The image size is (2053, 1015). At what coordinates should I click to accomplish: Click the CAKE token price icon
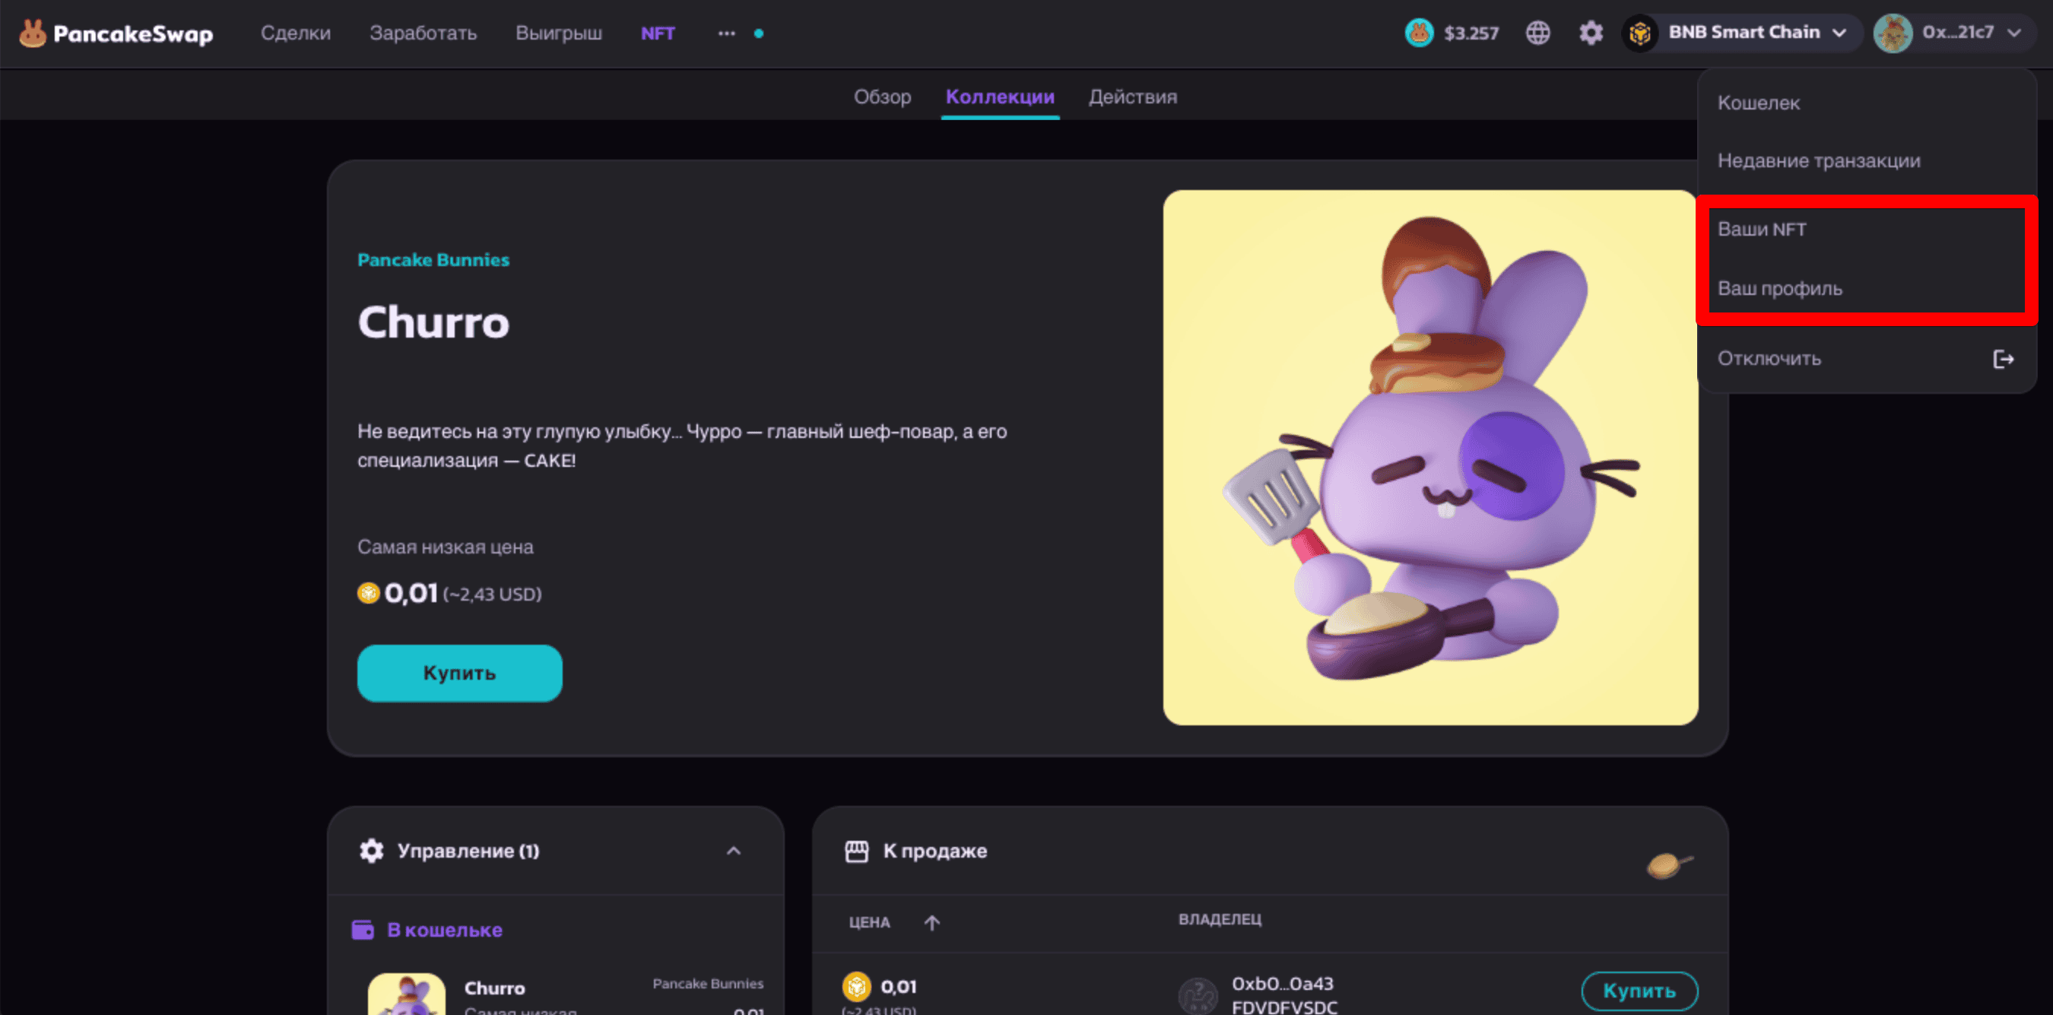point(1419,33)
